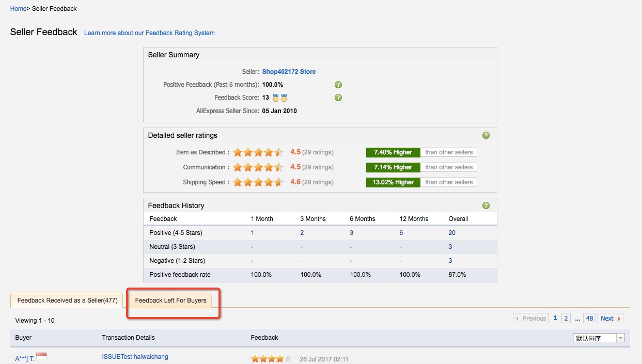
Task: Open the overall positive feedback count 20
Action: tap(452, 233)
